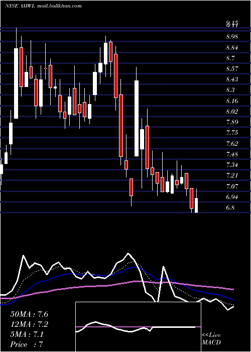The width and height of the screenshot is (251, 352).
Task: Select the 7.62 price level label
Action: 232,144
